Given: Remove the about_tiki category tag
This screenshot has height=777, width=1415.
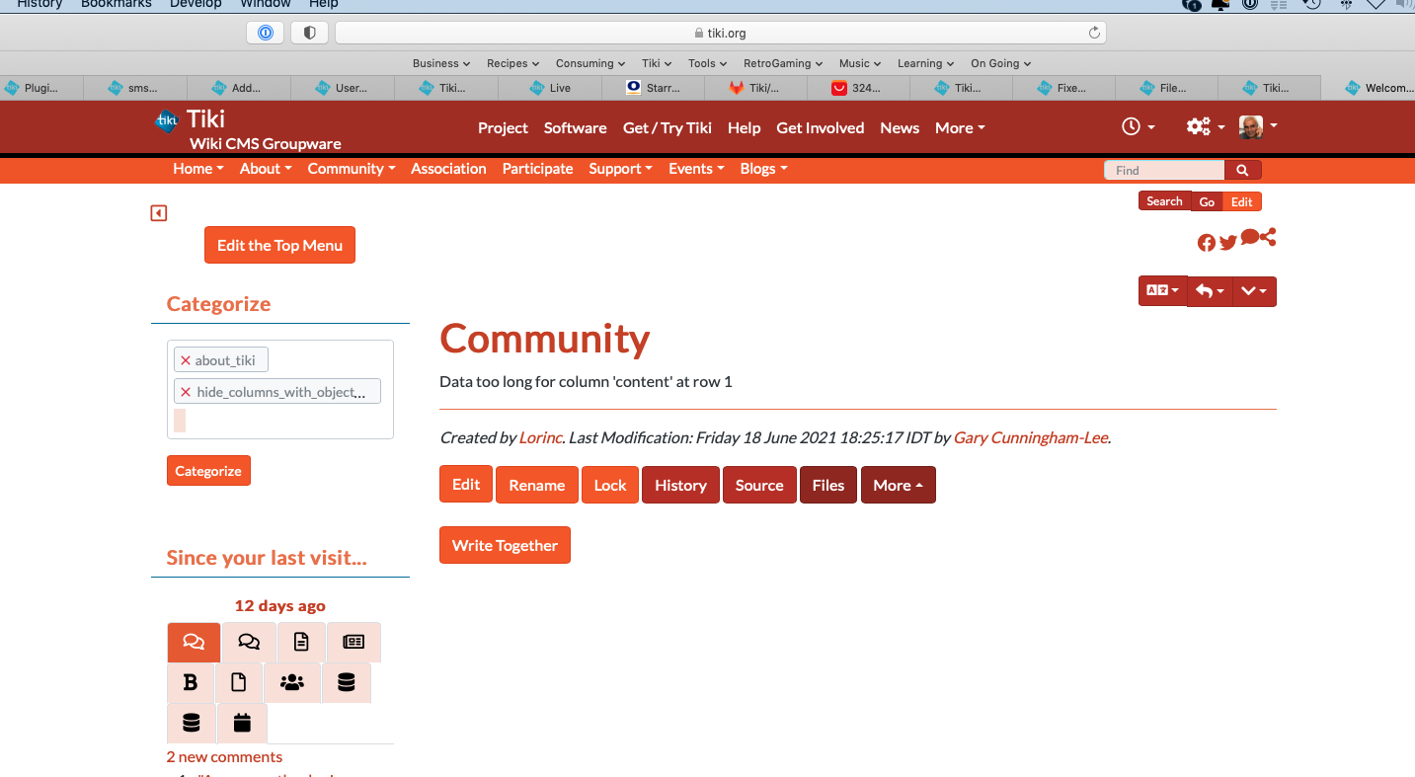Looking at the screenshot, I should point(186,360).
